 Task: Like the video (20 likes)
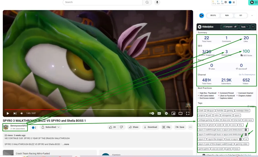(112, 127)
